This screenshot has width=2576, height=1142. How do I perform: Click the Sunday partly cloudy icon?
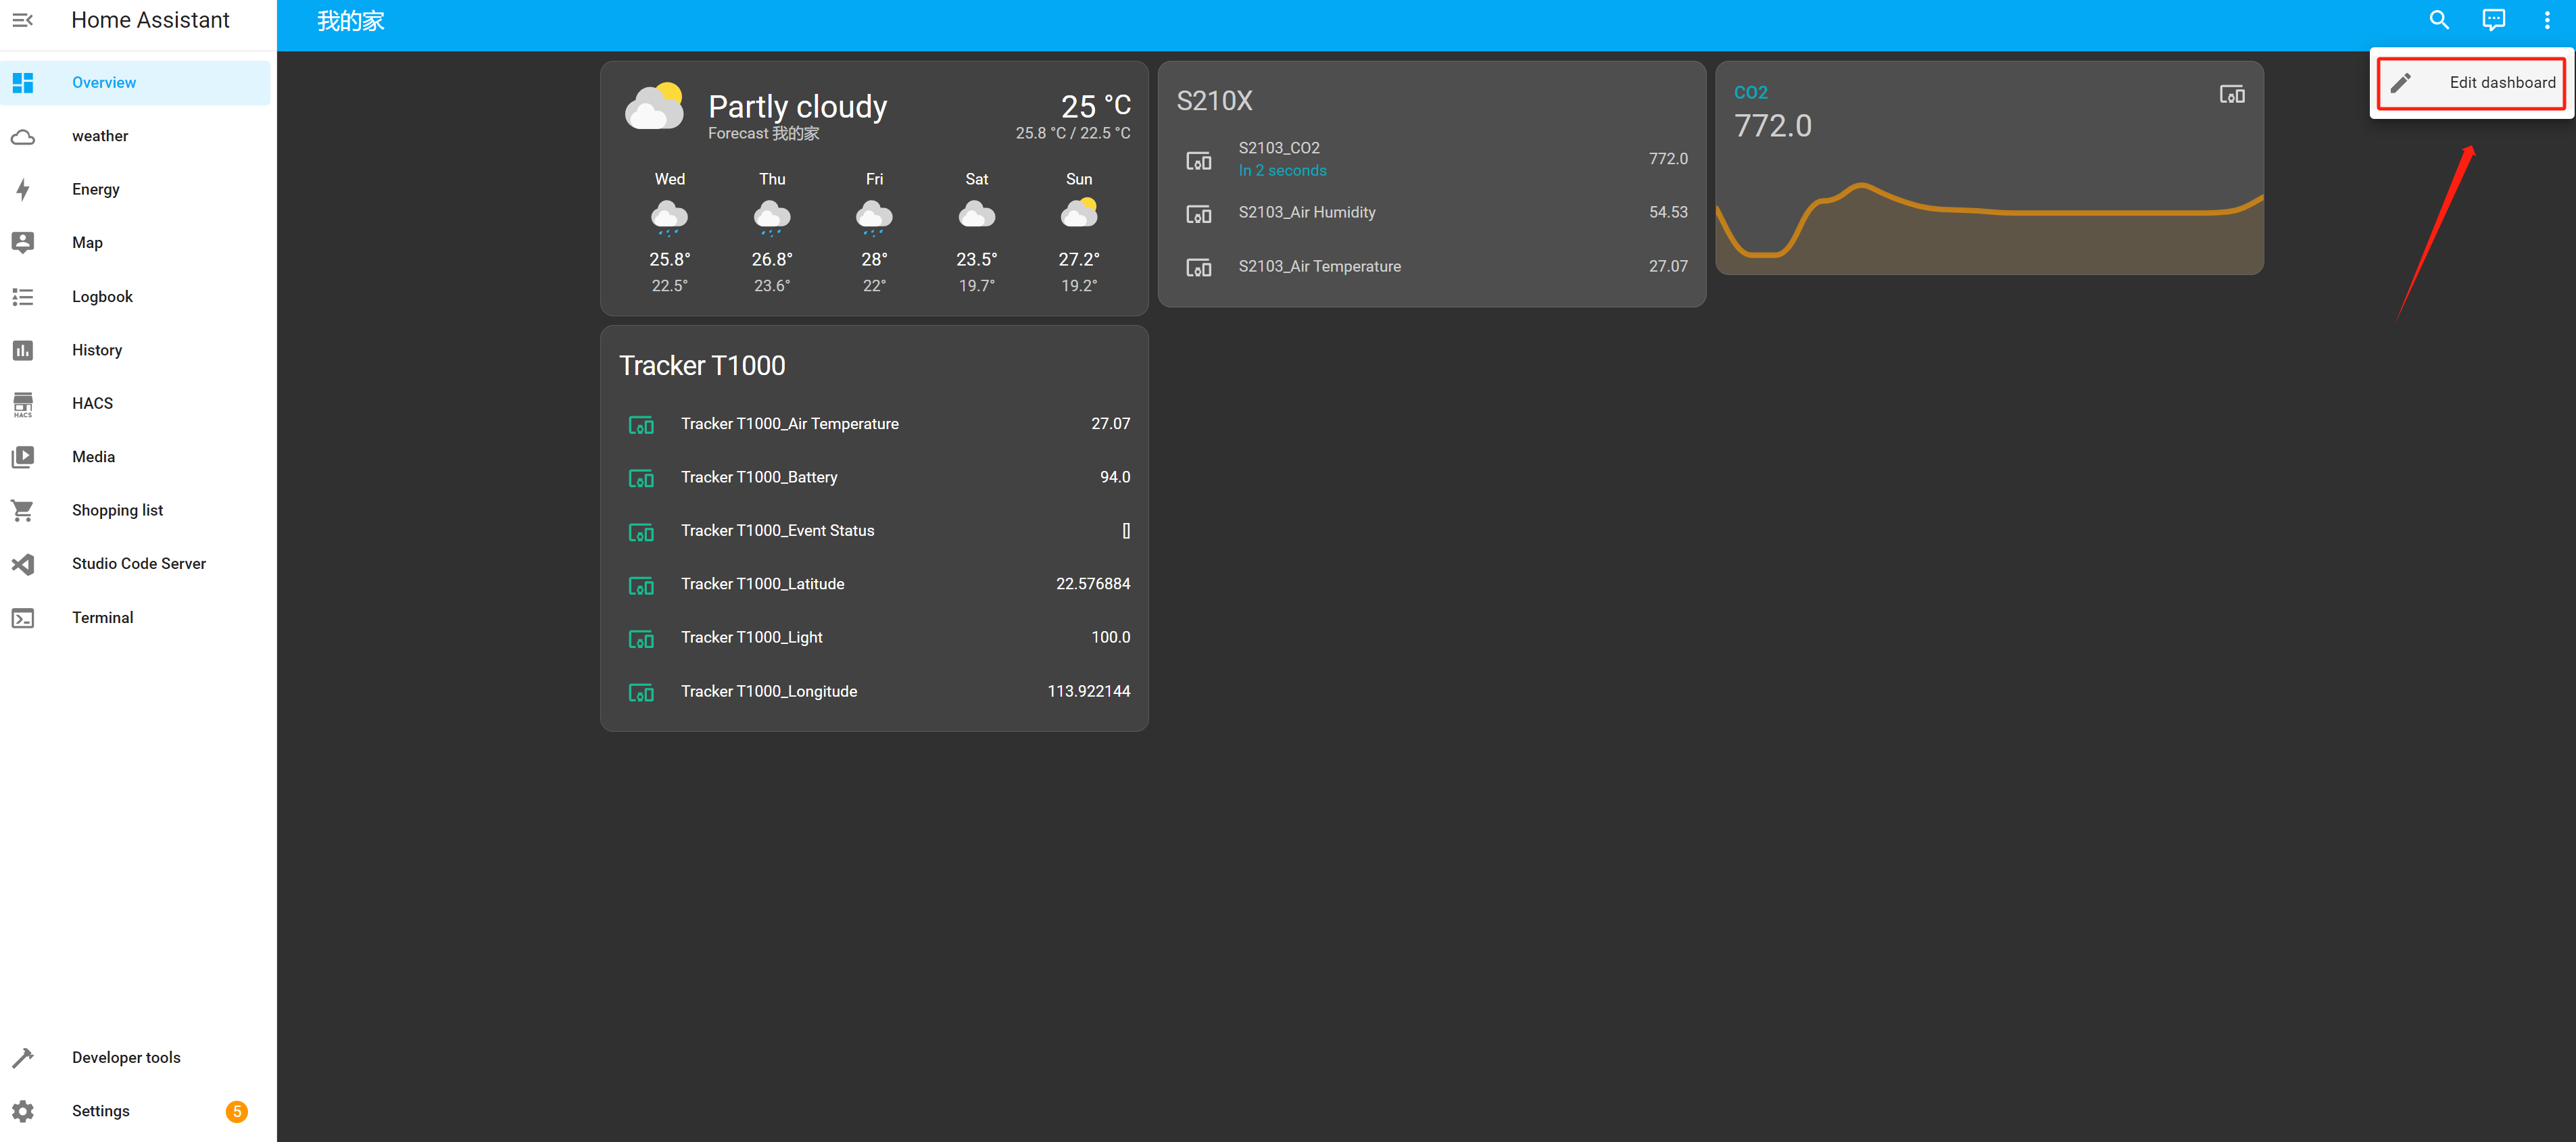[x=1079, y=213]
